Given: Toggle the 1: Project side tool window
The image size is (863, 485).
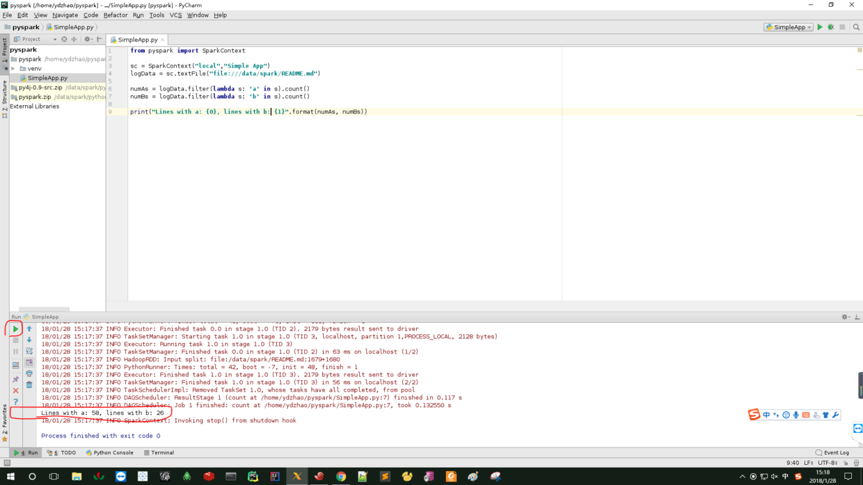Looking at the screenshot, I should 4,54.
